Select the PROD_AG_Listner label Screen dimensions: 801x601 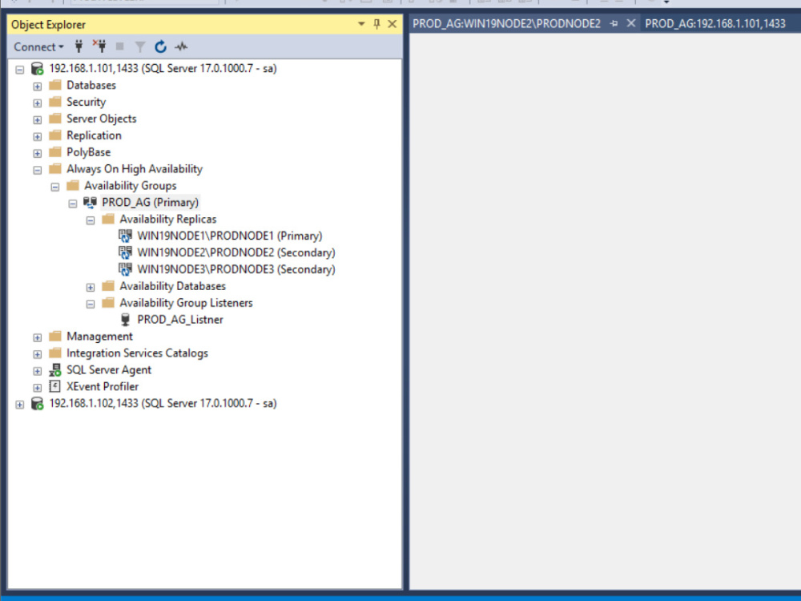point(180,320)
